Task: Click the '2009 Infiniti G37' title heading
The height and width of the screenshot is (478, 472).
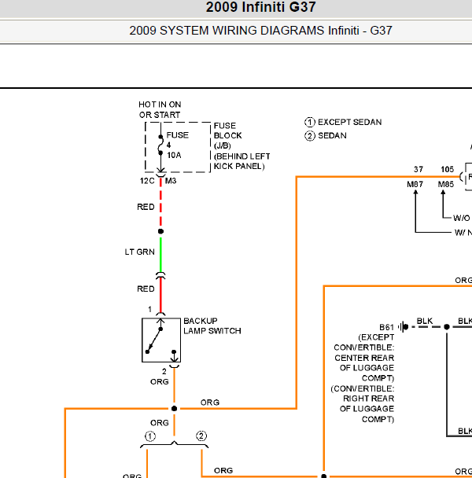Action: pos(261,7)
